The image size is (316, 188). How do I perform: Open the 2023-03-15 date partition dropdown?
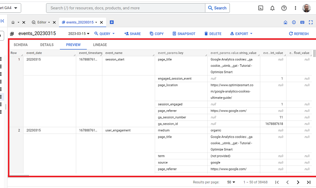79,34
